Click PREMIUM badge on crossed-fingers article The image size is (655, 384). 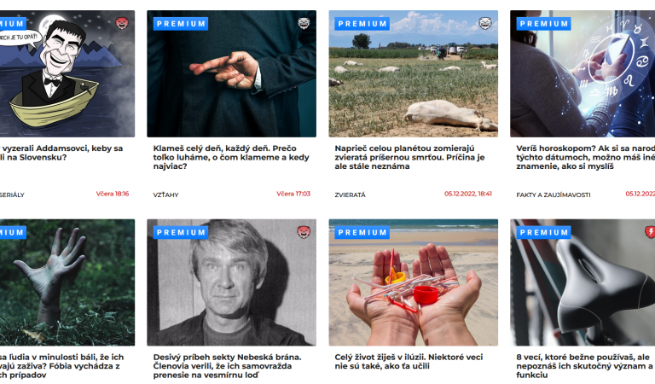click(181, 24)
